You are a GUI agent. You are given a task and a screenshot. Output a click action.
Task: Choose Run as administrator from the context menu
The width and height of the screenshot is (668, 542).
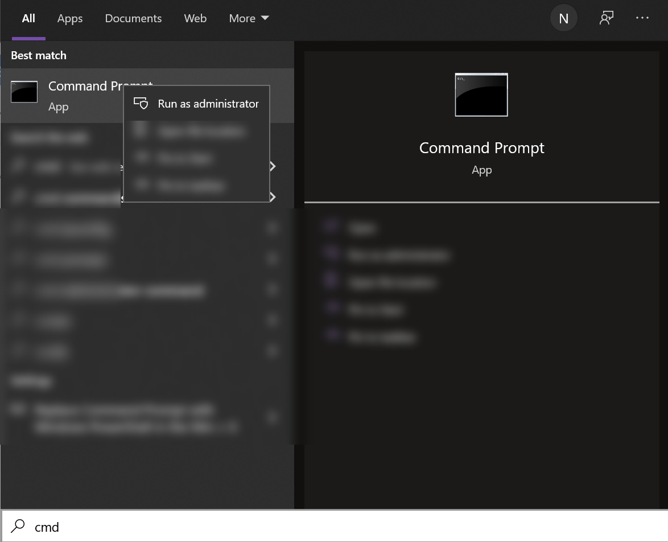click(208, 104)
